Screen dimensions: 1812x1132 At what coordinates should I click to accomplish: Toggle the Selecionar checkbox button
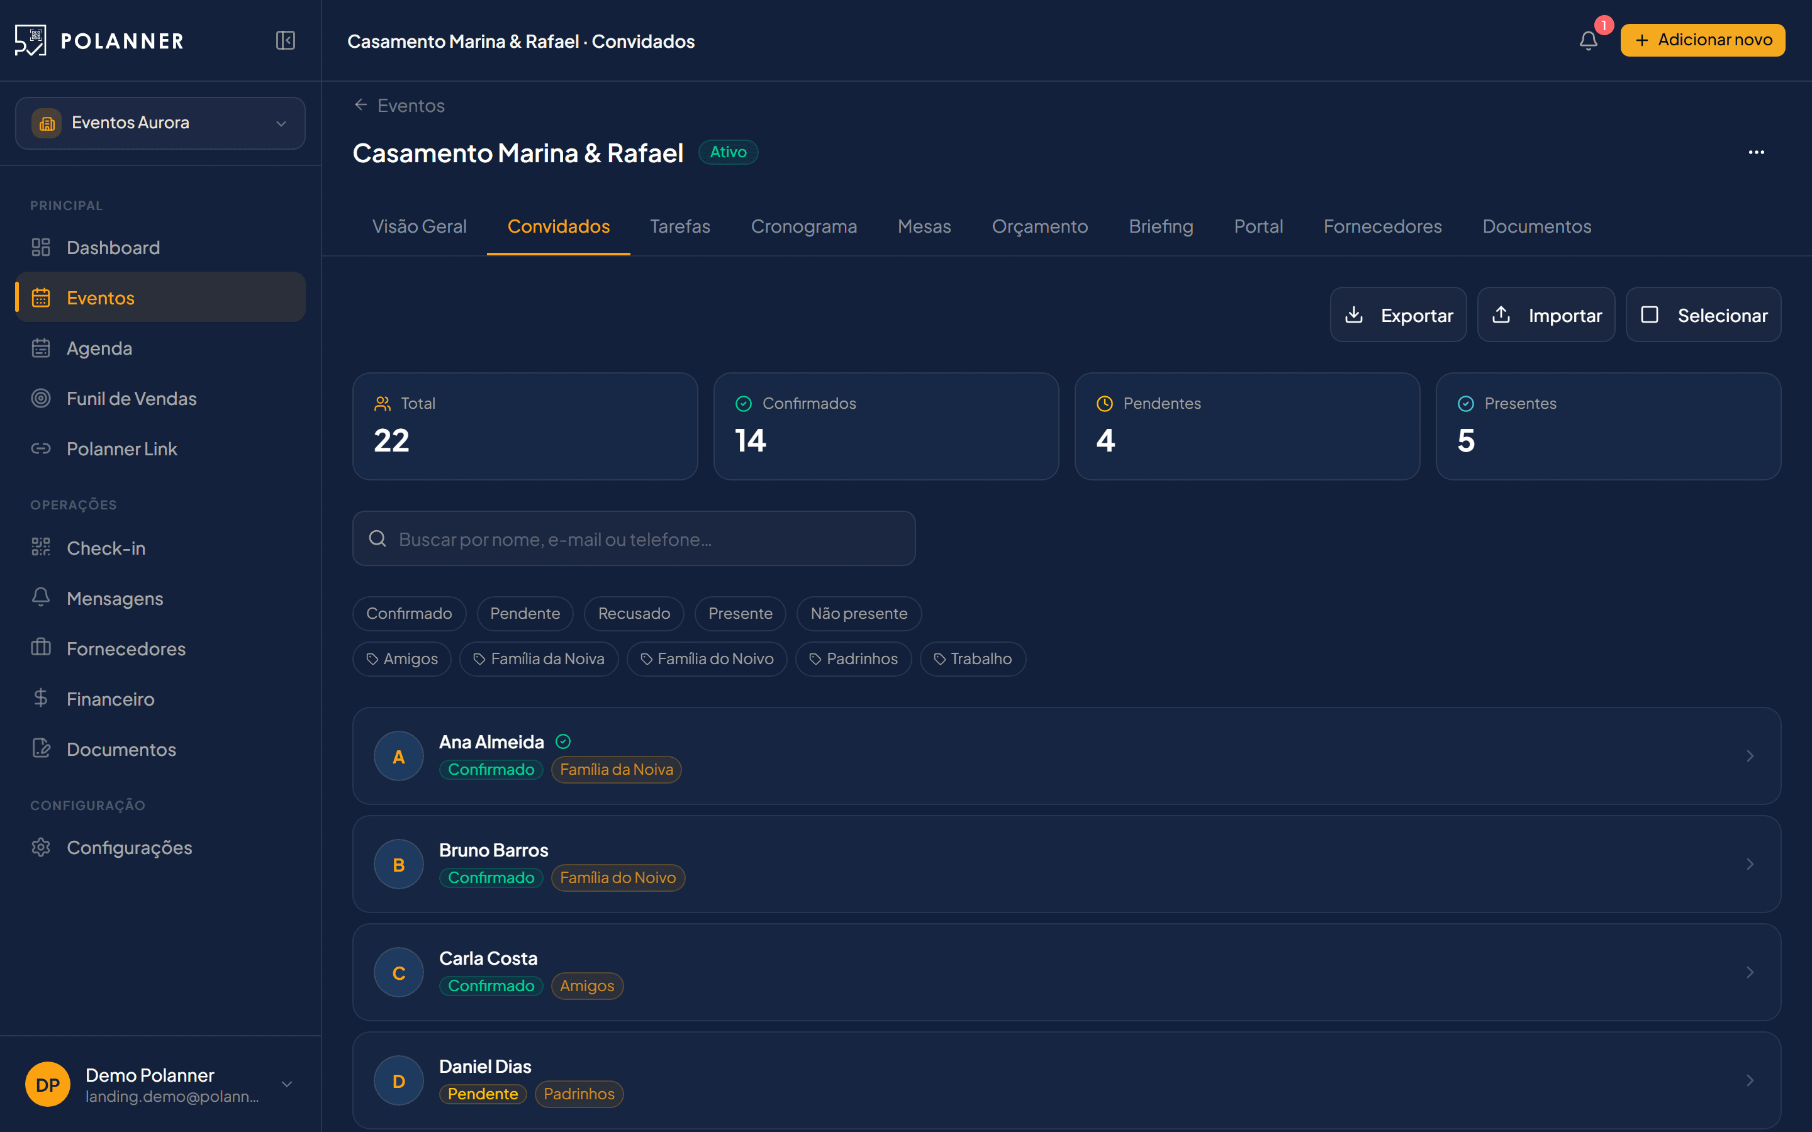click(x=1703, y=315)
